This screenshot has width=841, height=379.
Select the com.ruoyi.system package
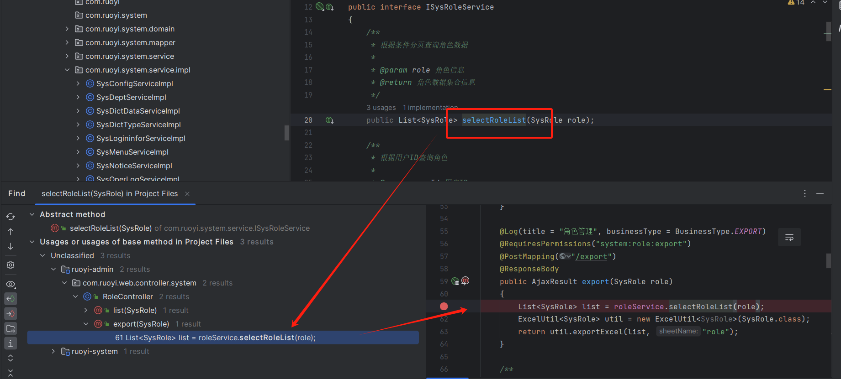(116, 15)
